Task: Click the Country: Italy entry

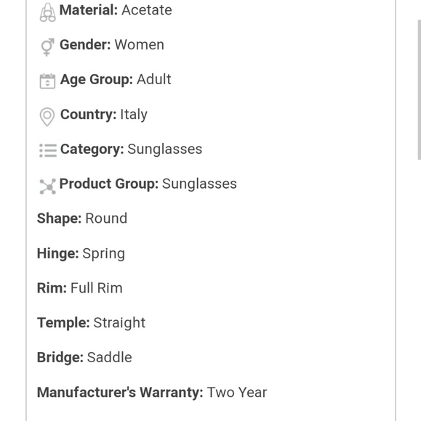Action: [104, 115]
